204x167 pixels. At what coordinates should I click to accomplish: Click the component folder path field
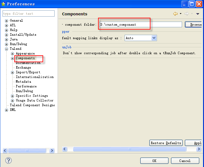point(141,24)
